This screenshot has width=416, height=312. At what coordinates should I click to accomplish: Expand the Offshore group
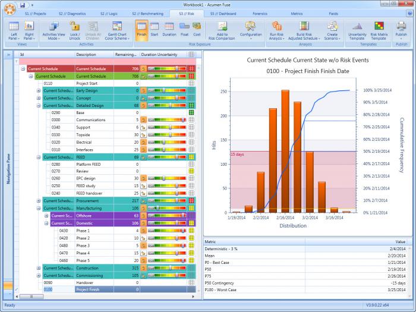point(46,216)
